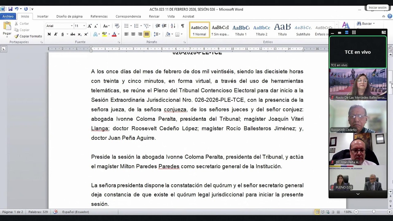This screenshot has width=393, height=221.
Task: Open the Correspondencia tab
Action: (x=128, y=16)
